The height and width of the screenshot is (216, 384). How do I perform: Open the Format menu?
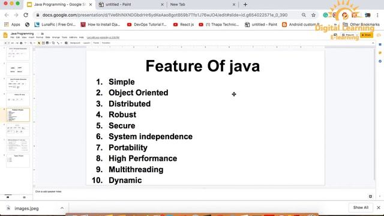40,37
